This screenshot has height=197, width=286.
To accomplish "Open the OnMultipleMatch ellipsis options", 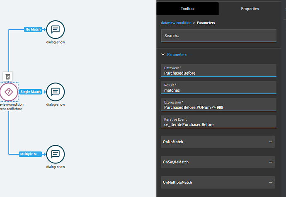I will (271, 182).
